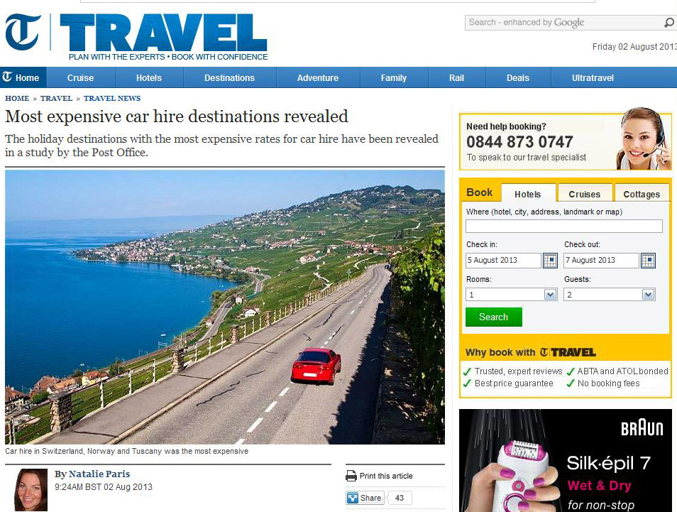Click the Home T icon in navbar
Screen dimensions: 677x512
tap(7, 77)
